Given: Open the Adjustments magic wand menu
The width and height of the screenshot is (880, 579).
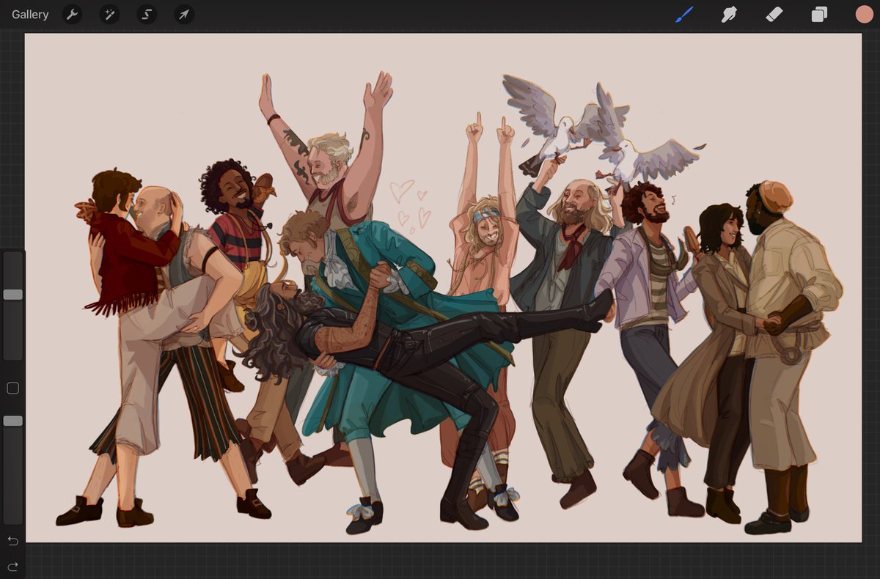Looking at the screenshot, I should (109, 14).
